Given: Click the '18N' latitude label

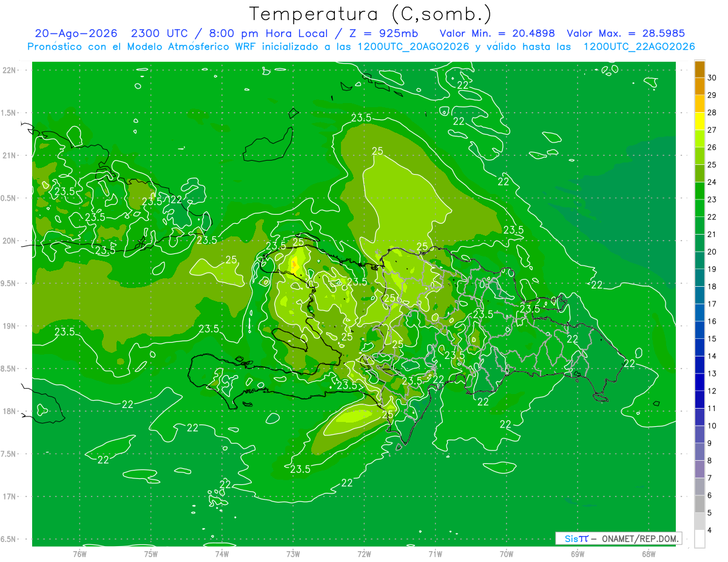Looking at the screenshot, I should click(x=9, y=411).
